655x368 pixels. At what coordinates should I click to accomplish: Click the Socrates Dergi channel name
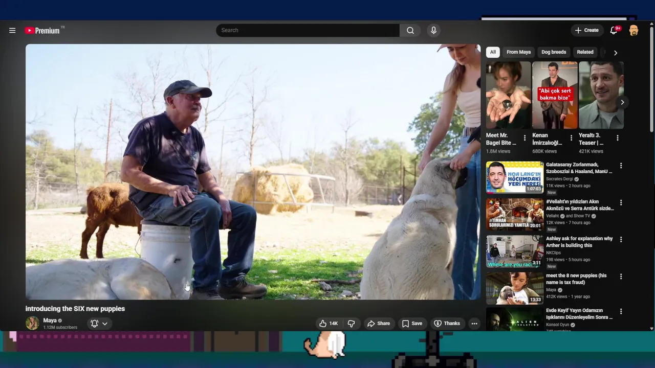(x=559, y=179)
